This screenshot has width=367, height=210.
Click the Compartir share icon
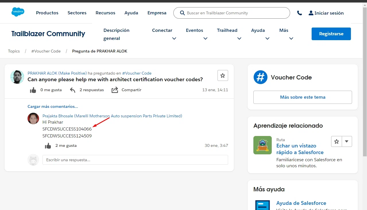click(115, 90)
